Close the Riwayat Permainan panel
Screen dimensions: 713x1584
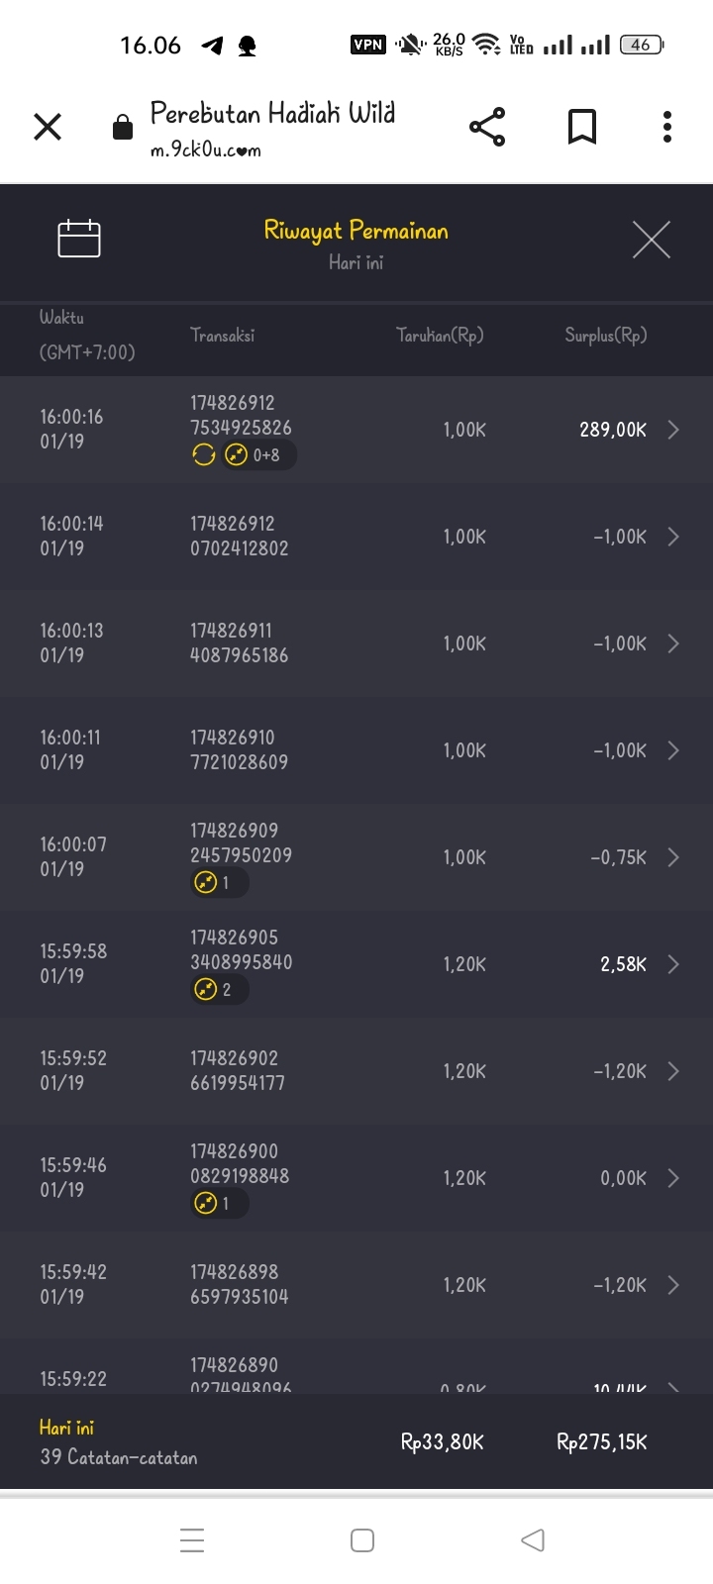click(x=651, y=240)
